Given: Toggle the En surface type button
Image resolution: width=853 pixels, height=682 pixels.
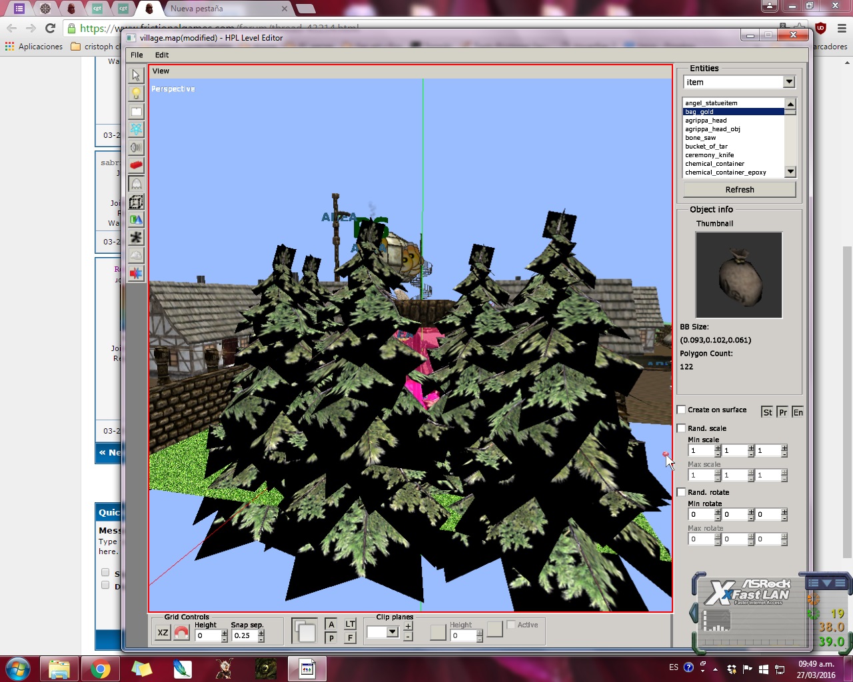Looking at the screenshot, I should click(x=798, y=412).
